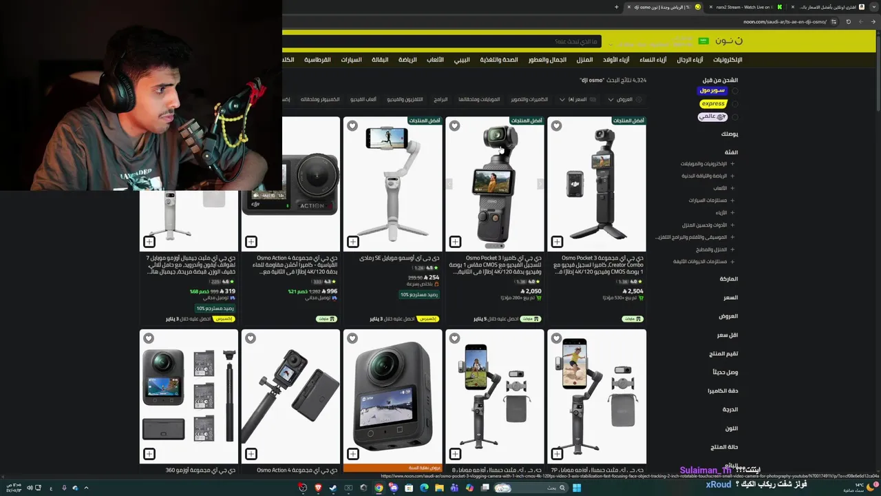Click the heart on the Osmo 360 batteries combo
881x496 pixels.
coord(149,338)
